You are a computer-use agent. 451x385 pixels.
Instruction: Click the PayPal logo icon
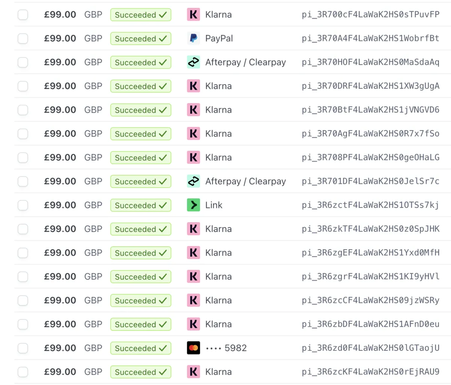point(194,38)
